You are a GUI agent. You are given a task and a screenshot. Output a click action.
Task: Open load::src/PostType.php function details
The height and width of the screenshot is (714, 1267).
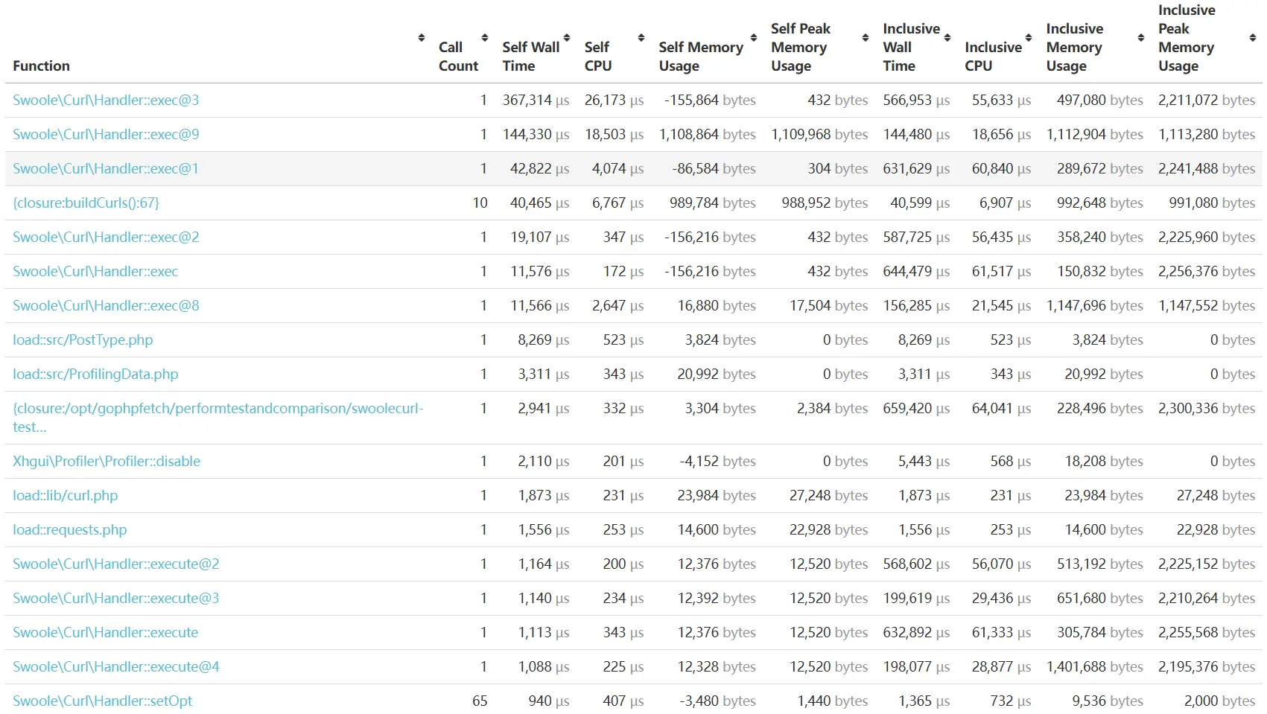point(83,340)
